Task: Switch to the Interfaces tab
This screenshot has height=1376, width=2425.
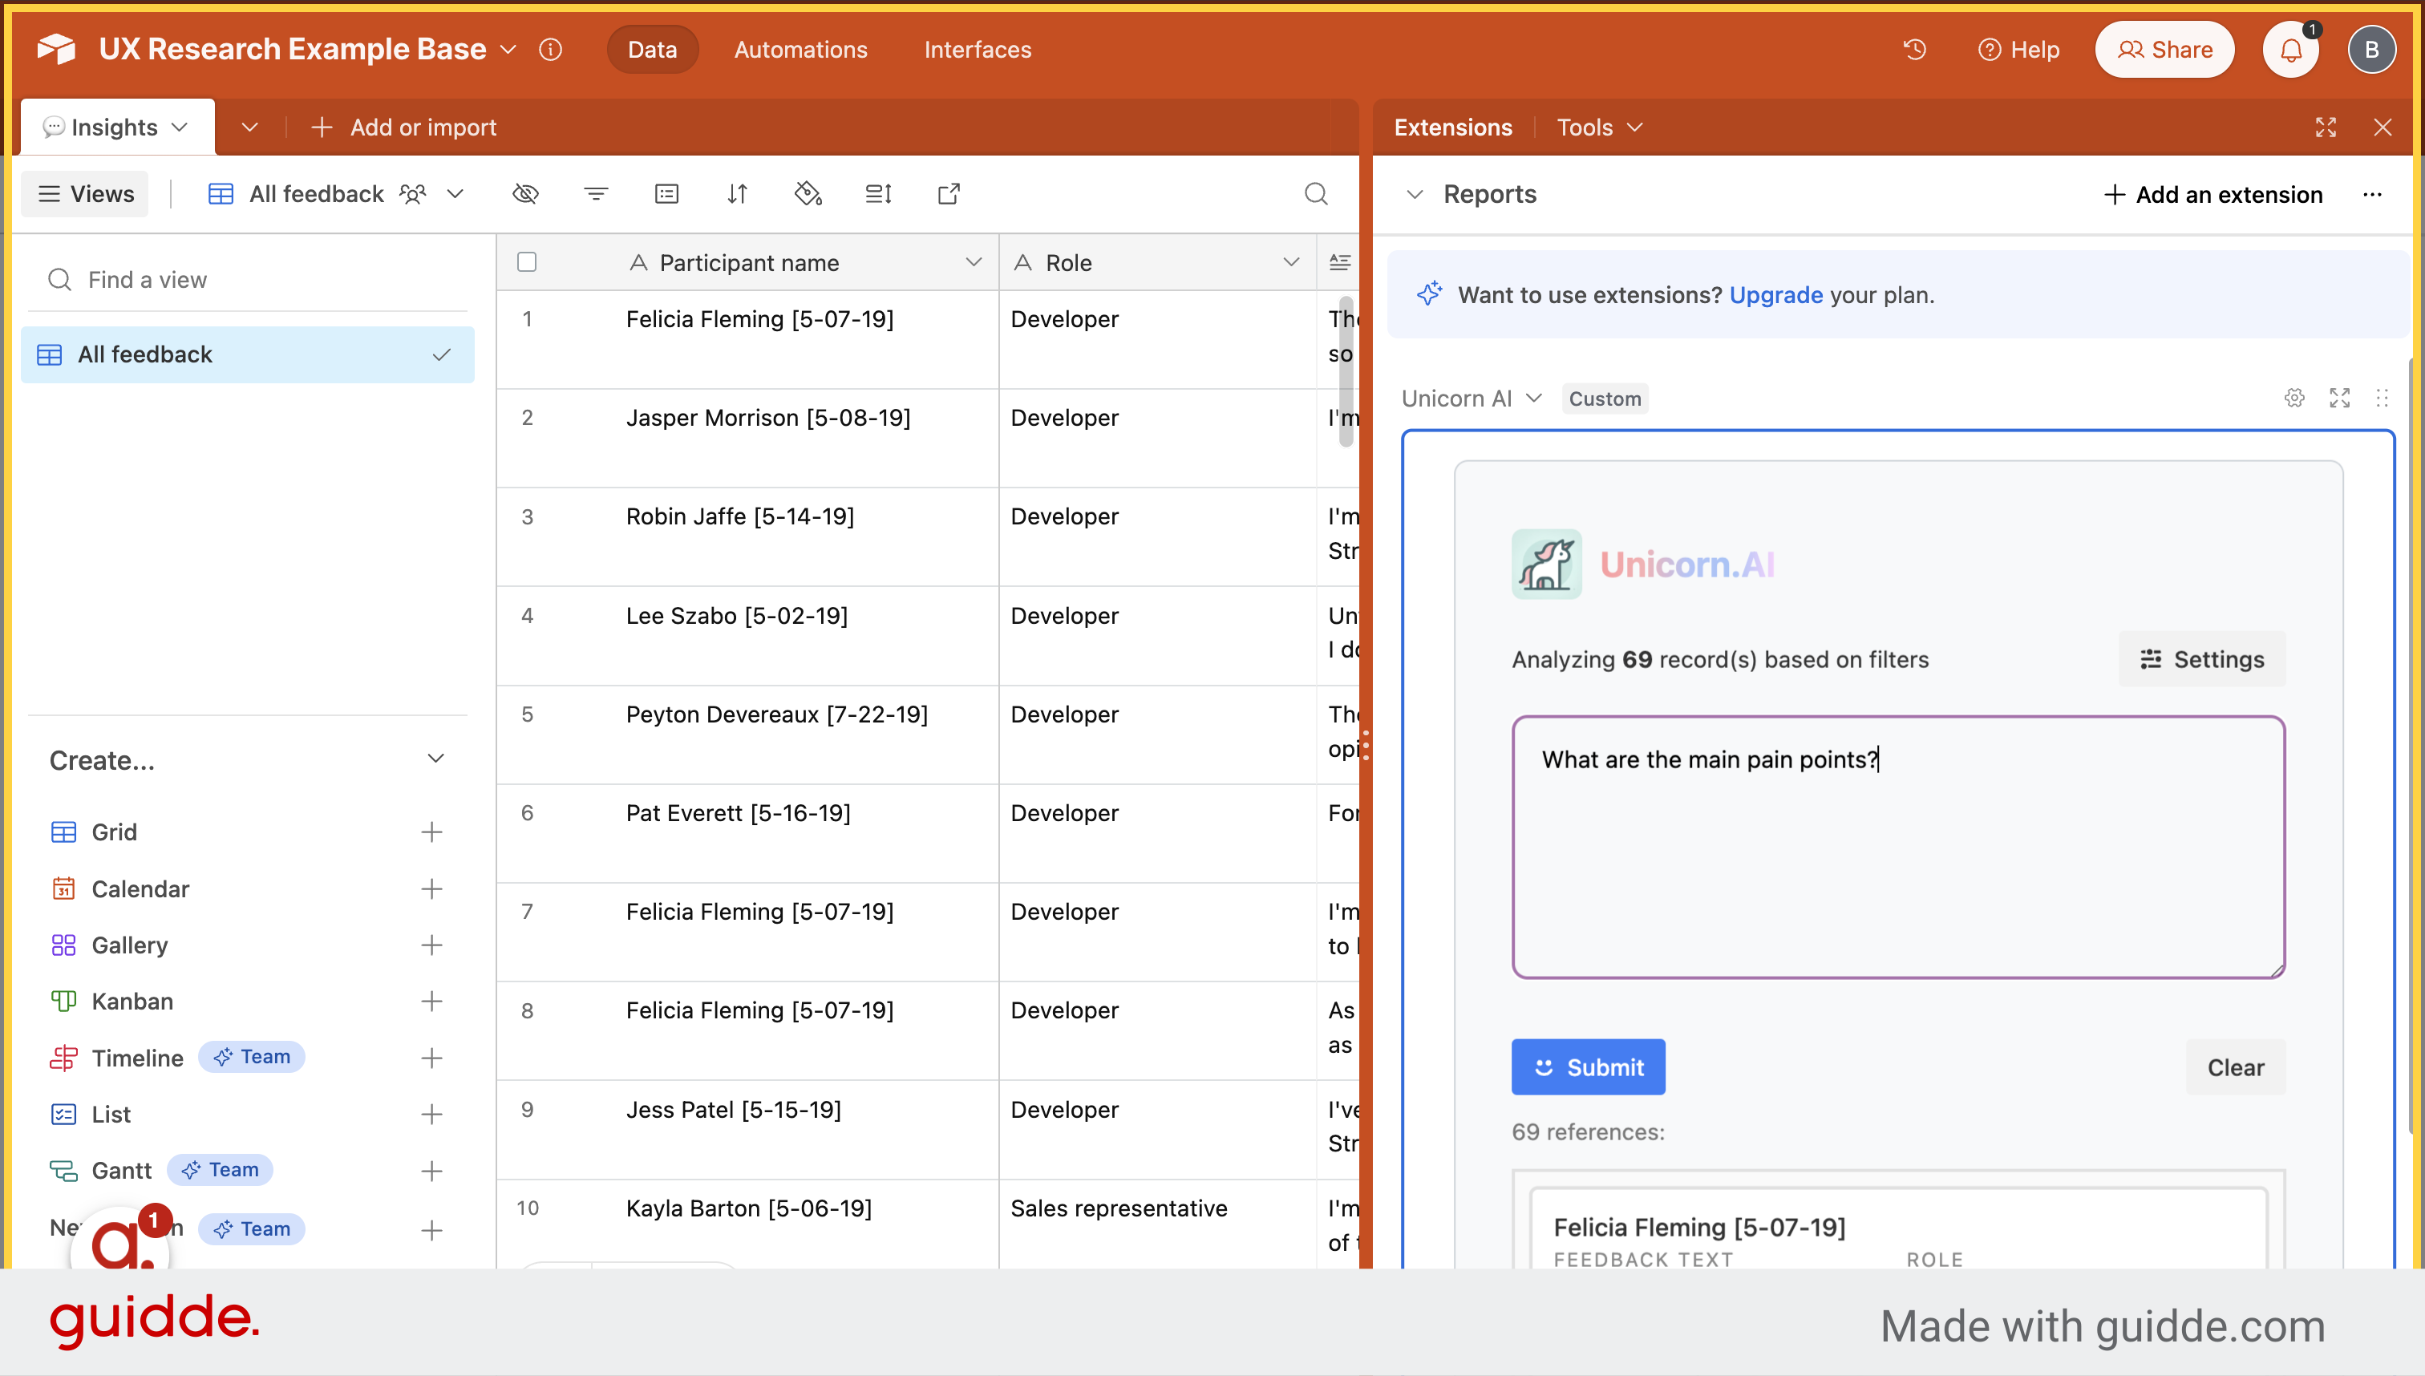Action: (x=978, y=49)
